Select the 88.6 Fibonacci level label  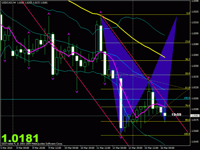tap(188, 120)
